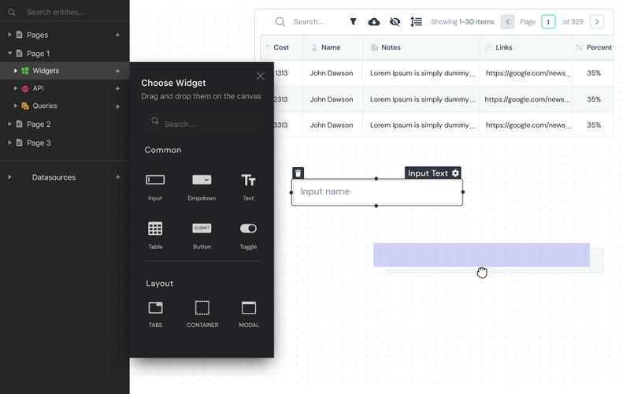Click the Input name text field

coord(377,191)
